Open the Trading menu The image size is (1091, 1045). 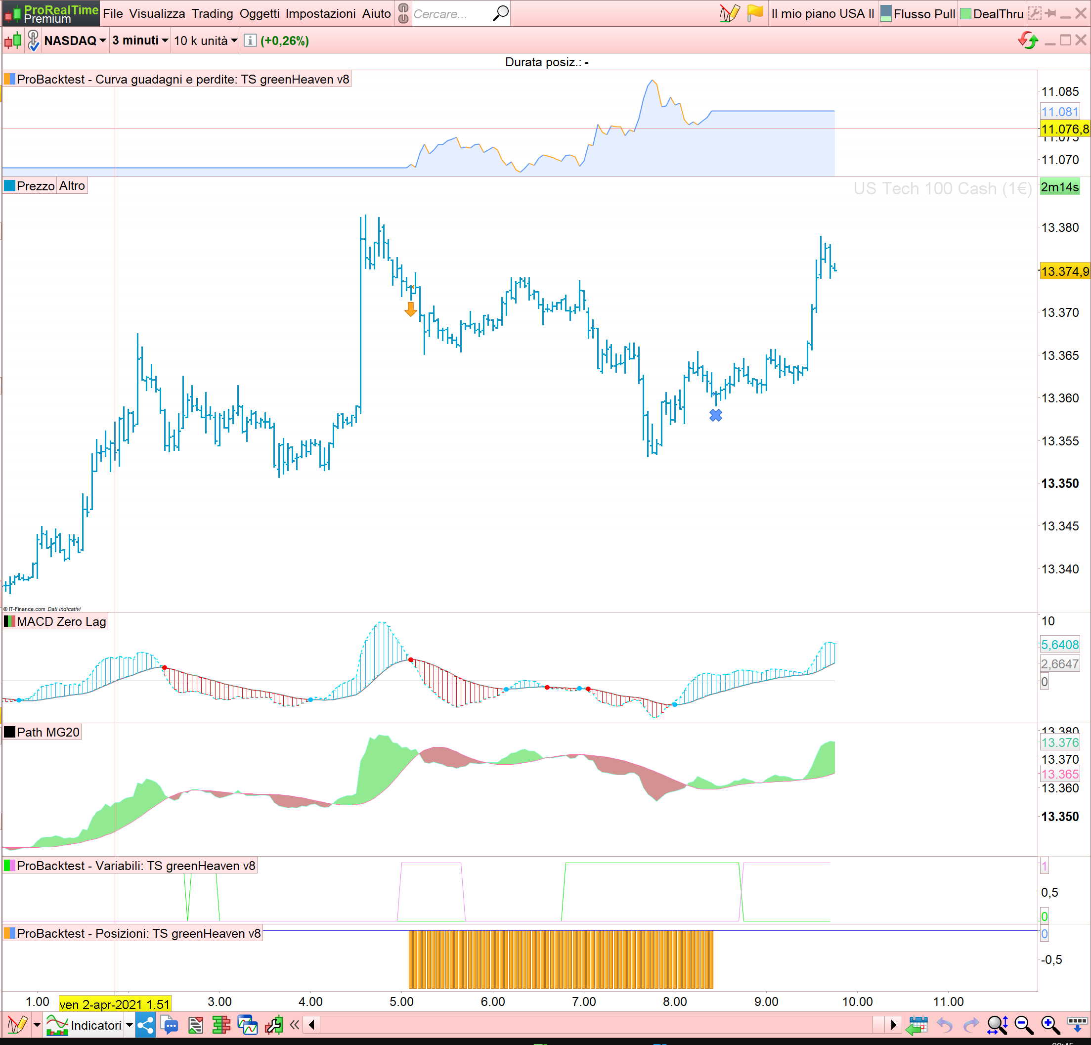212,13
